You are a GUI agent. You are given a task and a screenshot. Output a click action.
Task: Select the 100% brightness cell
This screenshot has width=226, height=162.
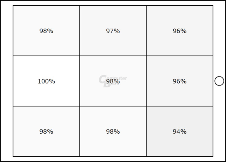click(x=46, y=81)
